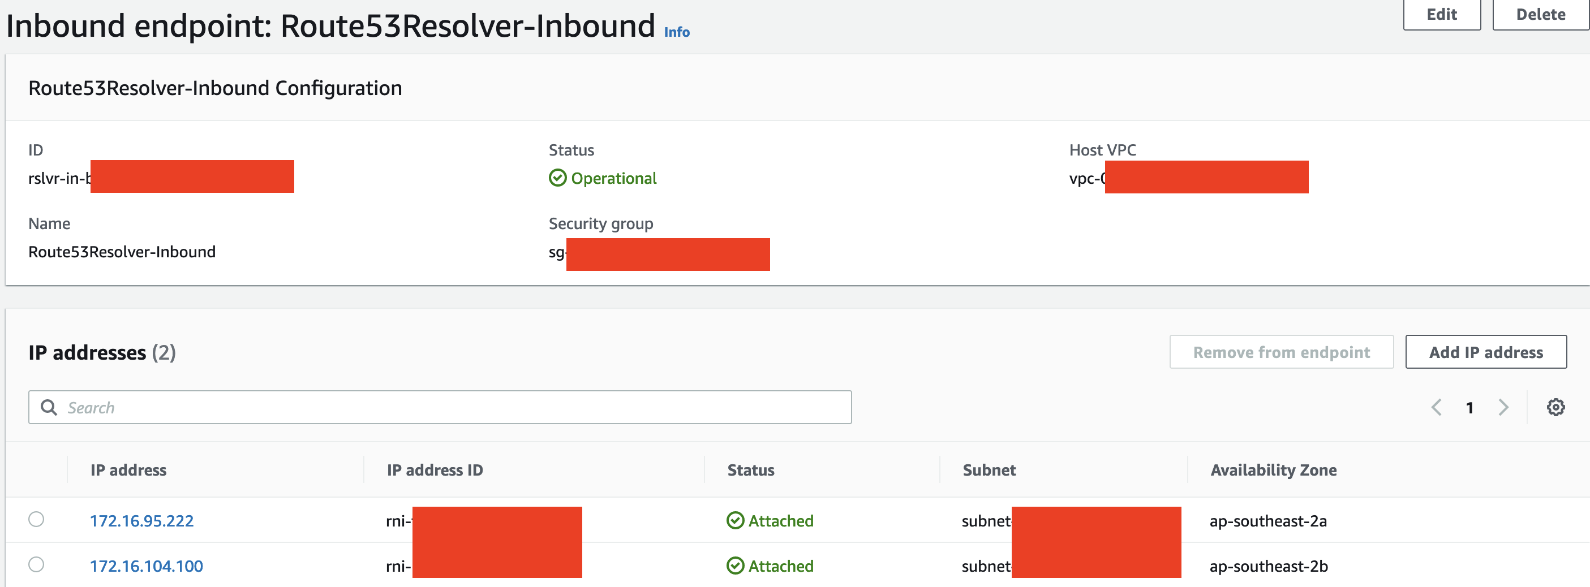Select page number 1
Image resolution: width=1590 pixels, height=587 pixels.
(x=1469, y=408)
